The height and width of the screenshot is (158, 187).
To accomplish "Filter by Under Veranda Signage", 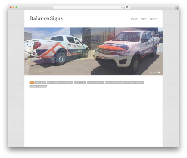I will tap(116, 83).
